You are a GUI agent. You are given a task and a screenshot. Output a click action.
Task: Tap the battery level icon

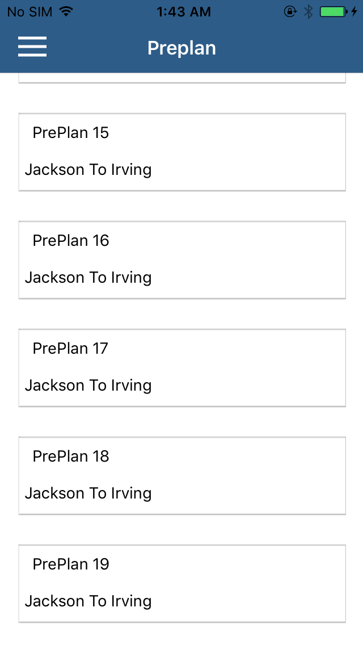coord(333,11)
